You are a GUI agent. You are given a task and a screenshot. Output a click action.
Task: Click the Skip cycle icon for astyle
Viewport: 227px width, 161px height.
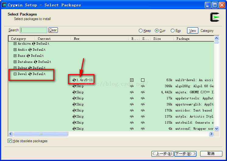point(74,116)
